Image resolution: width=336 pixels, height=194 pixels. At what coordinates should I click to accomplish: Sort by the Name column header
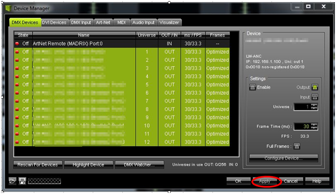tap(84, 35)
